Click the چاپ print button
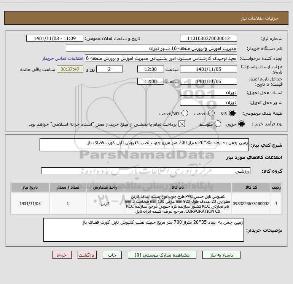Image resolution: width=293 pixels, height=284 pixels. click(x=112, y=255)
